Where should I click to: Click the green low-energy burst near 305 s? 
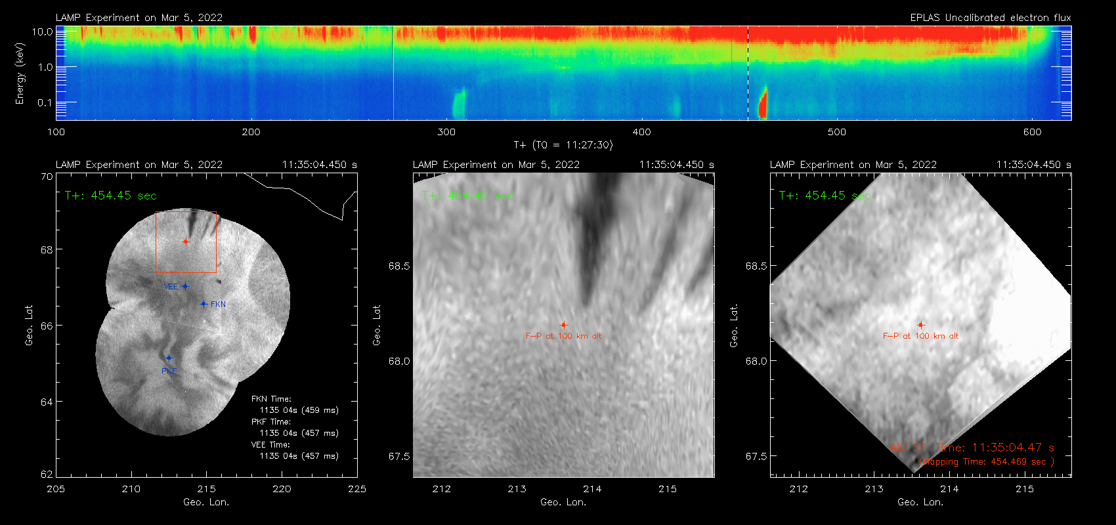click(x=459, y=104)
